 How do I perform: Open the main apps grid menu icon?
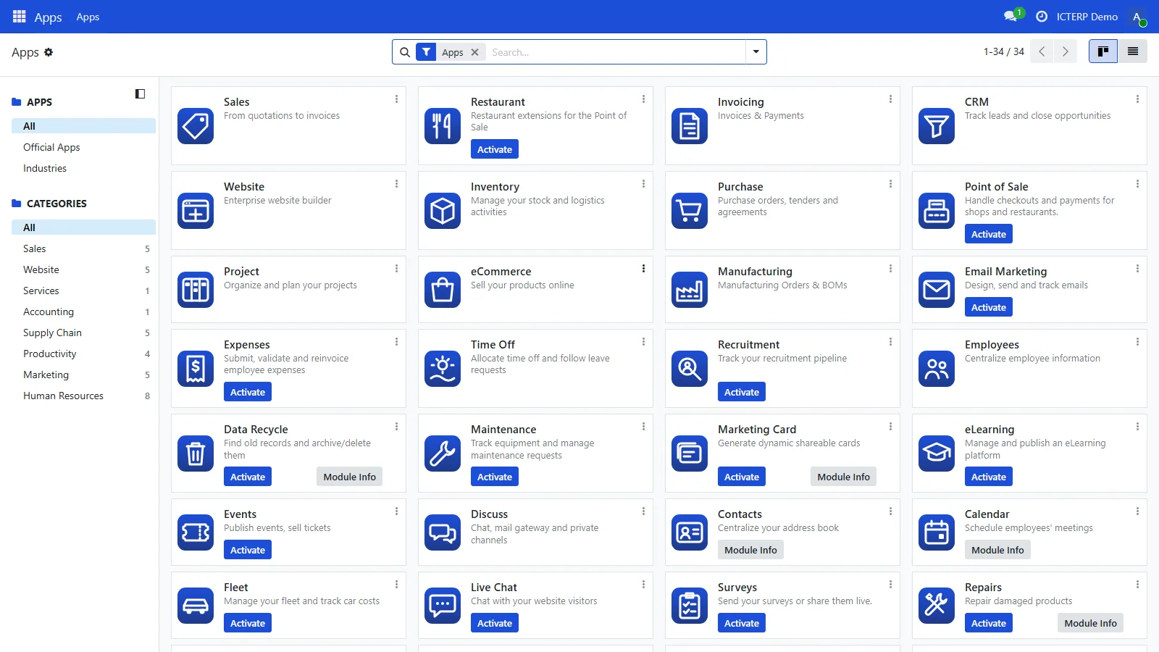point(20,16)
